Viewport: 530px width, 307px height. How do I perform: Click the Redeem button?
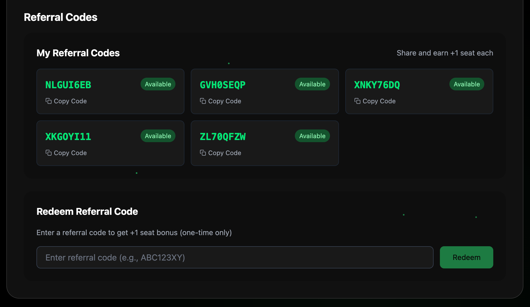[466, 257]
